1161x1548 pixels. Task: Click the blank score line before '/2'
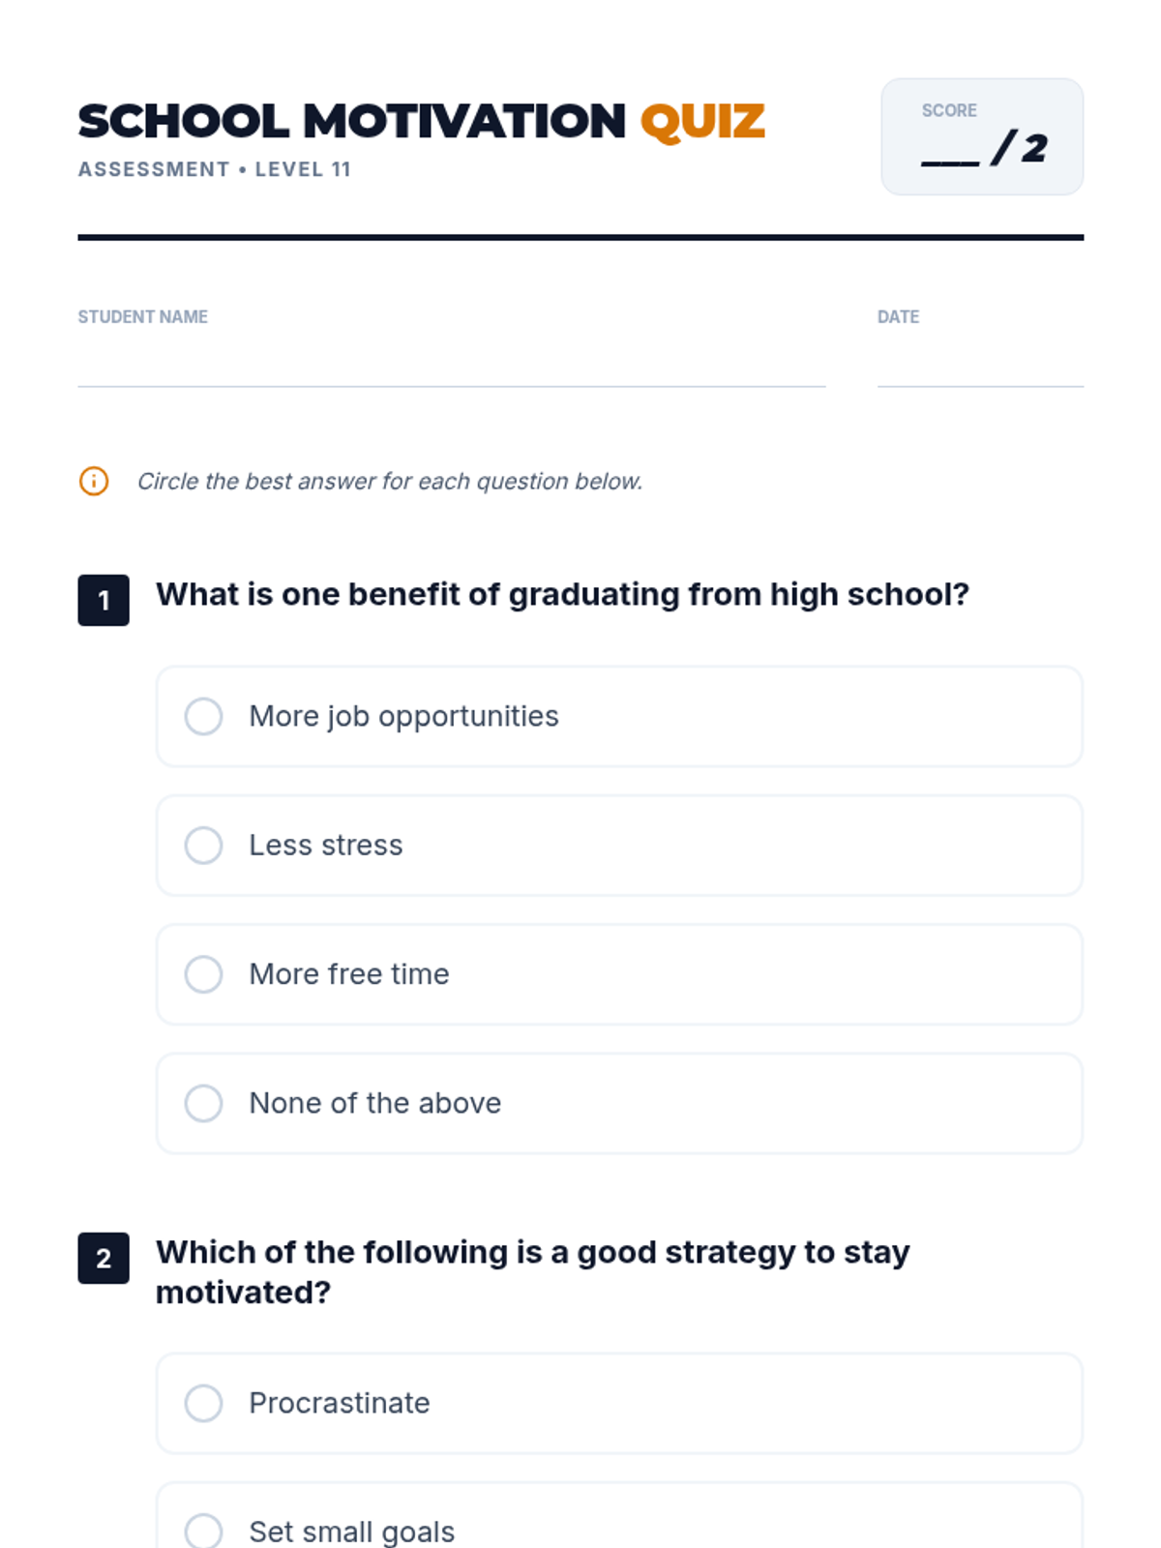pyautogui.click(x=950, y=155)
